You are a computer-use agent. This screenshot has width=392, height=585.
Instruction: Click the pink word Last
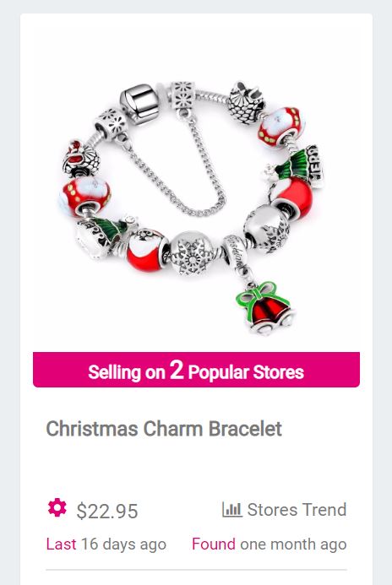coord(61,544)
